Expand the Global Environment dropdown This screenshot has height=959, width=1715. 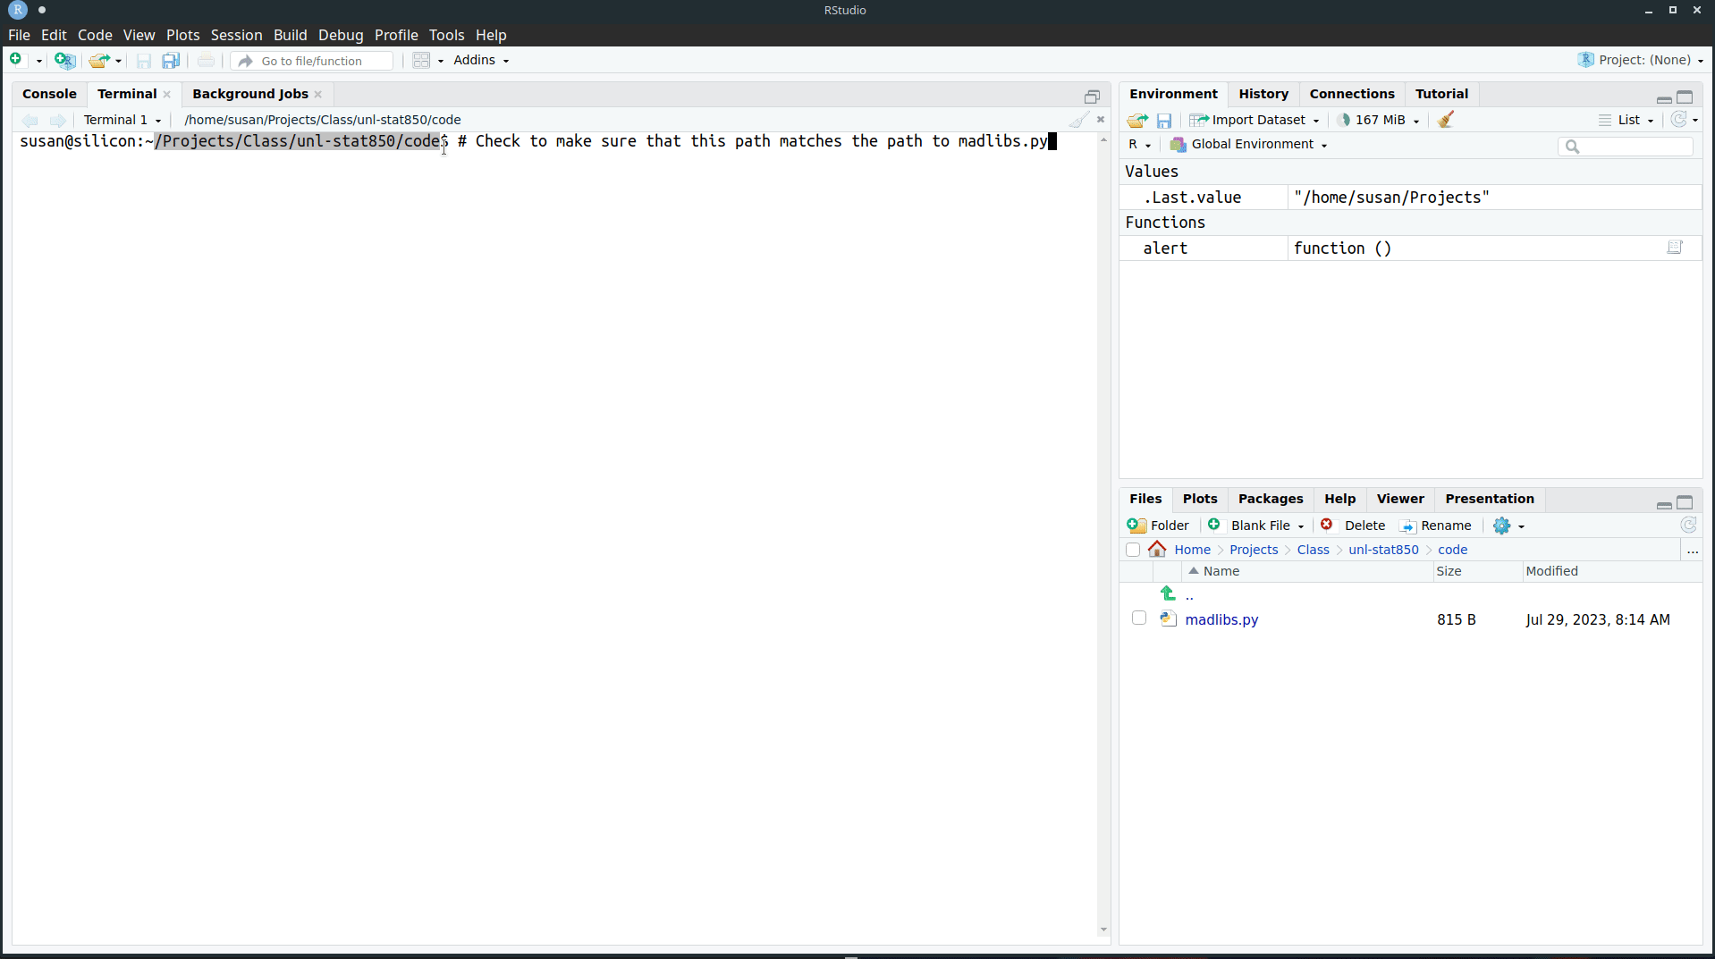click(x=1248, y=144)
